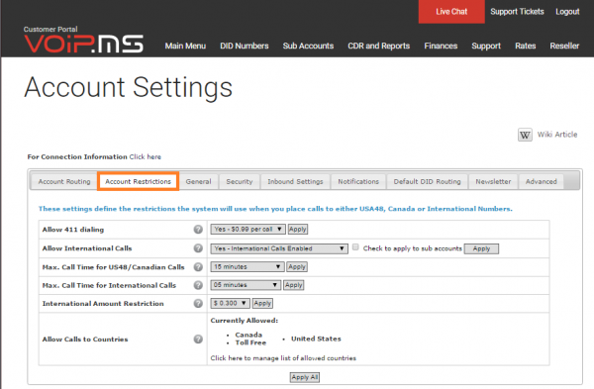Open the Wikipedia W icon for Wiki Article
The image size is (594, 389).
[x=525, y=135]
